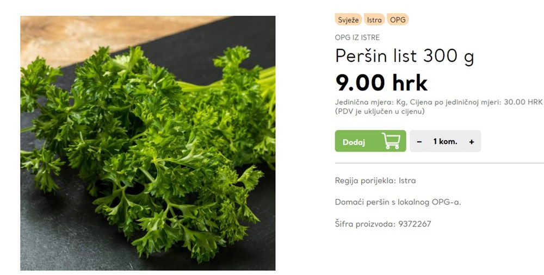Click the Regija porijekla: Istra line

click(375, 180)
